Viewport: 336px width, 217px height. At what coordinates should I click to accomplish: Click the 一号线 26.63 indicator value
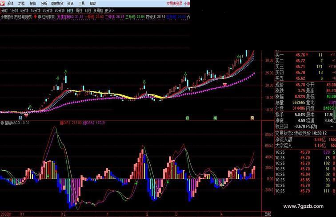[94, 17]
